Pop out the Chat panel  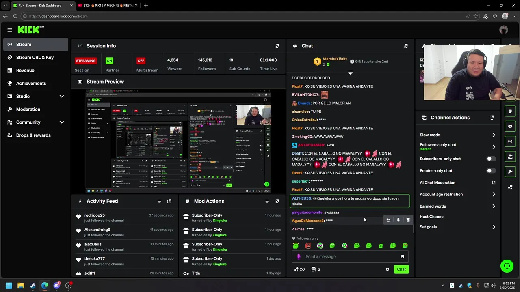[405, 46]
